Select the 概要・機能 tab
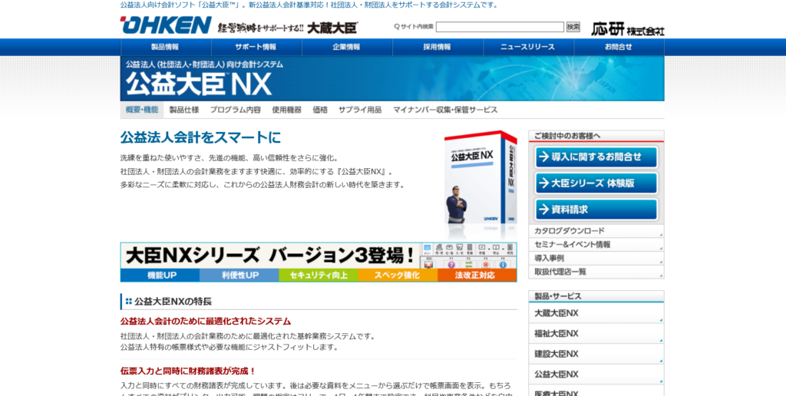This screenshot has width=786, height=396. [x=142, y=110]
